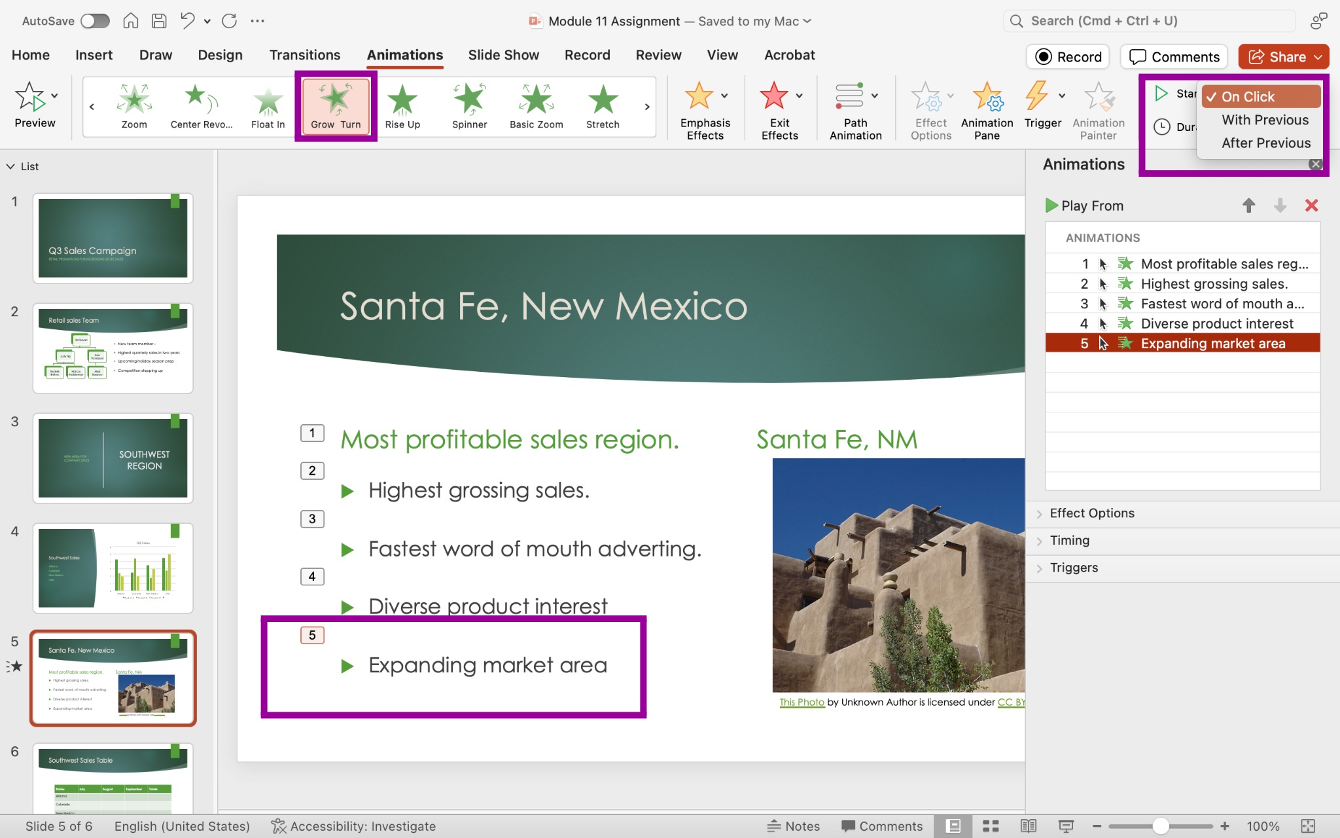The width and height of the screenshot is (1340, 838).
Task: Open the Comments button in the ribbon header
Action: tap(1174, 57)
